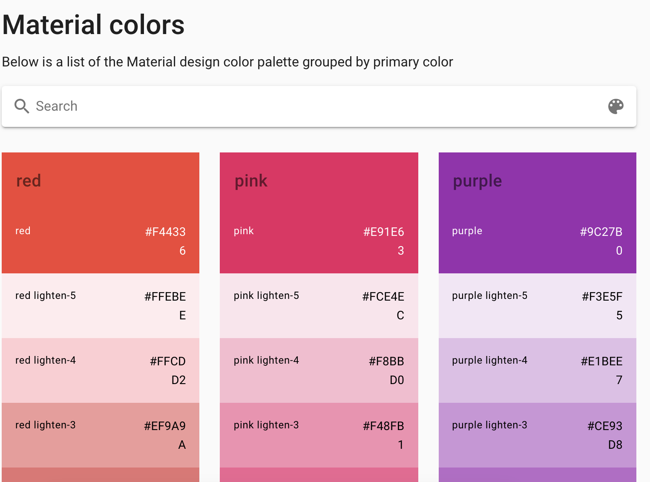This screenshot has width=650, height=482.
Task: Click the 'Material colors' page title
Action: coord(93,25)
